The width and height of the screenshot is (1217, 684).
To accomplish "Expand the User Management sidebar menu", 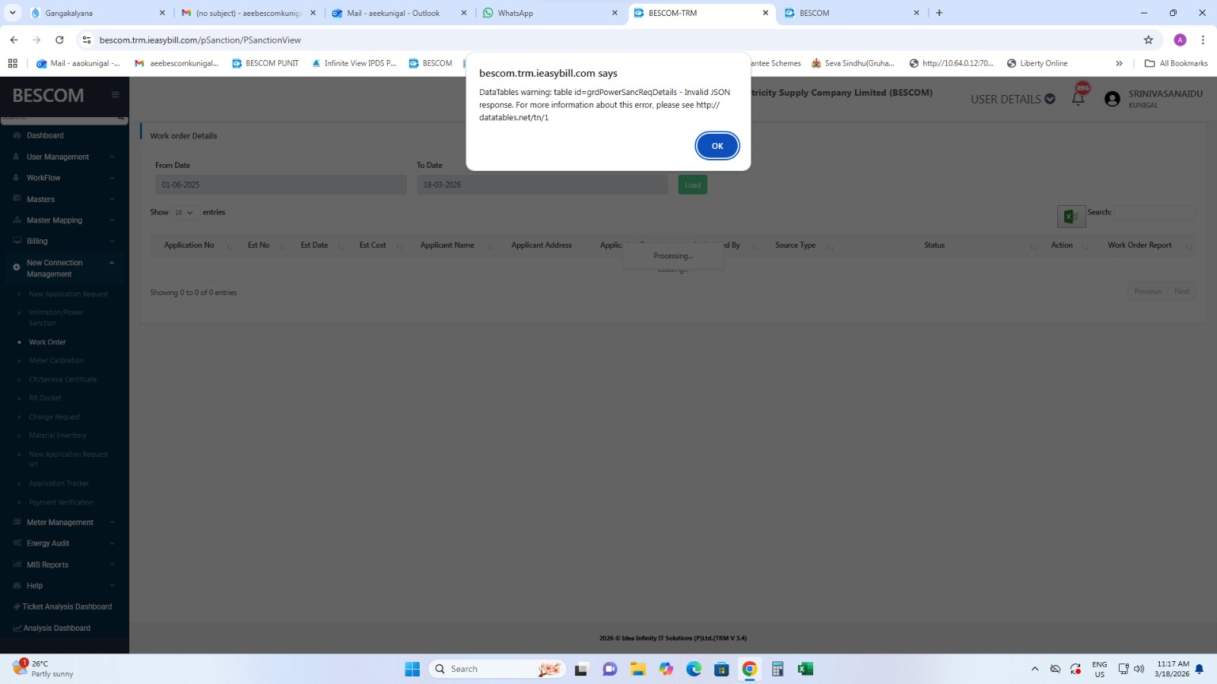I will [65, 157].
